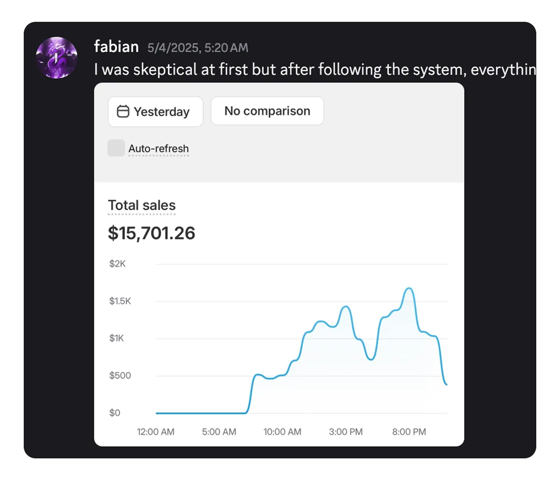
Task: Click the $15,701.26 total sales amount
Action: coord(151,233)
